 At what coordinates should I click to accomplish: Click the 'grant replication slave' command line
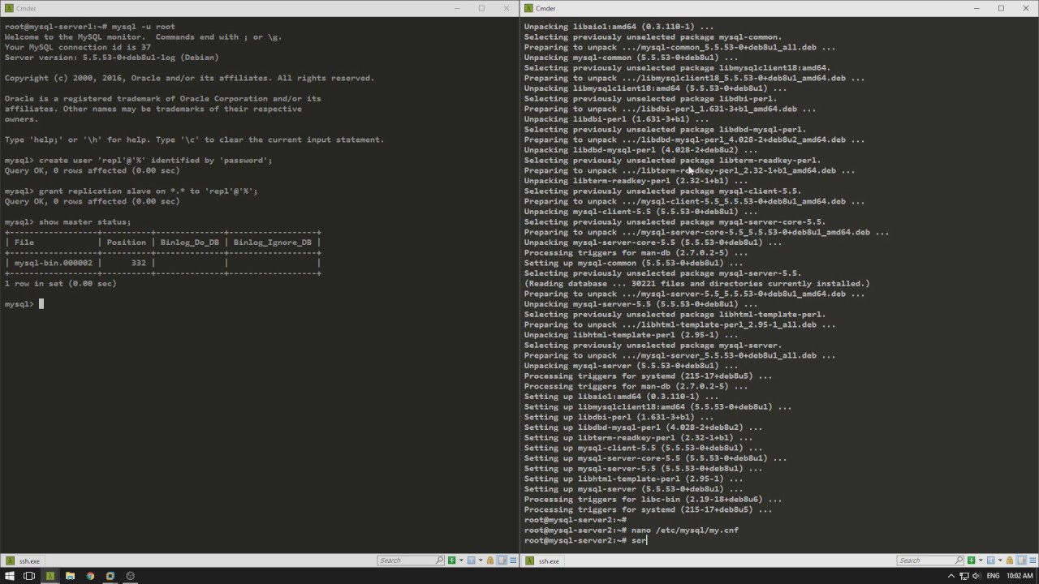pyautogui.click(x=148, y=191)
